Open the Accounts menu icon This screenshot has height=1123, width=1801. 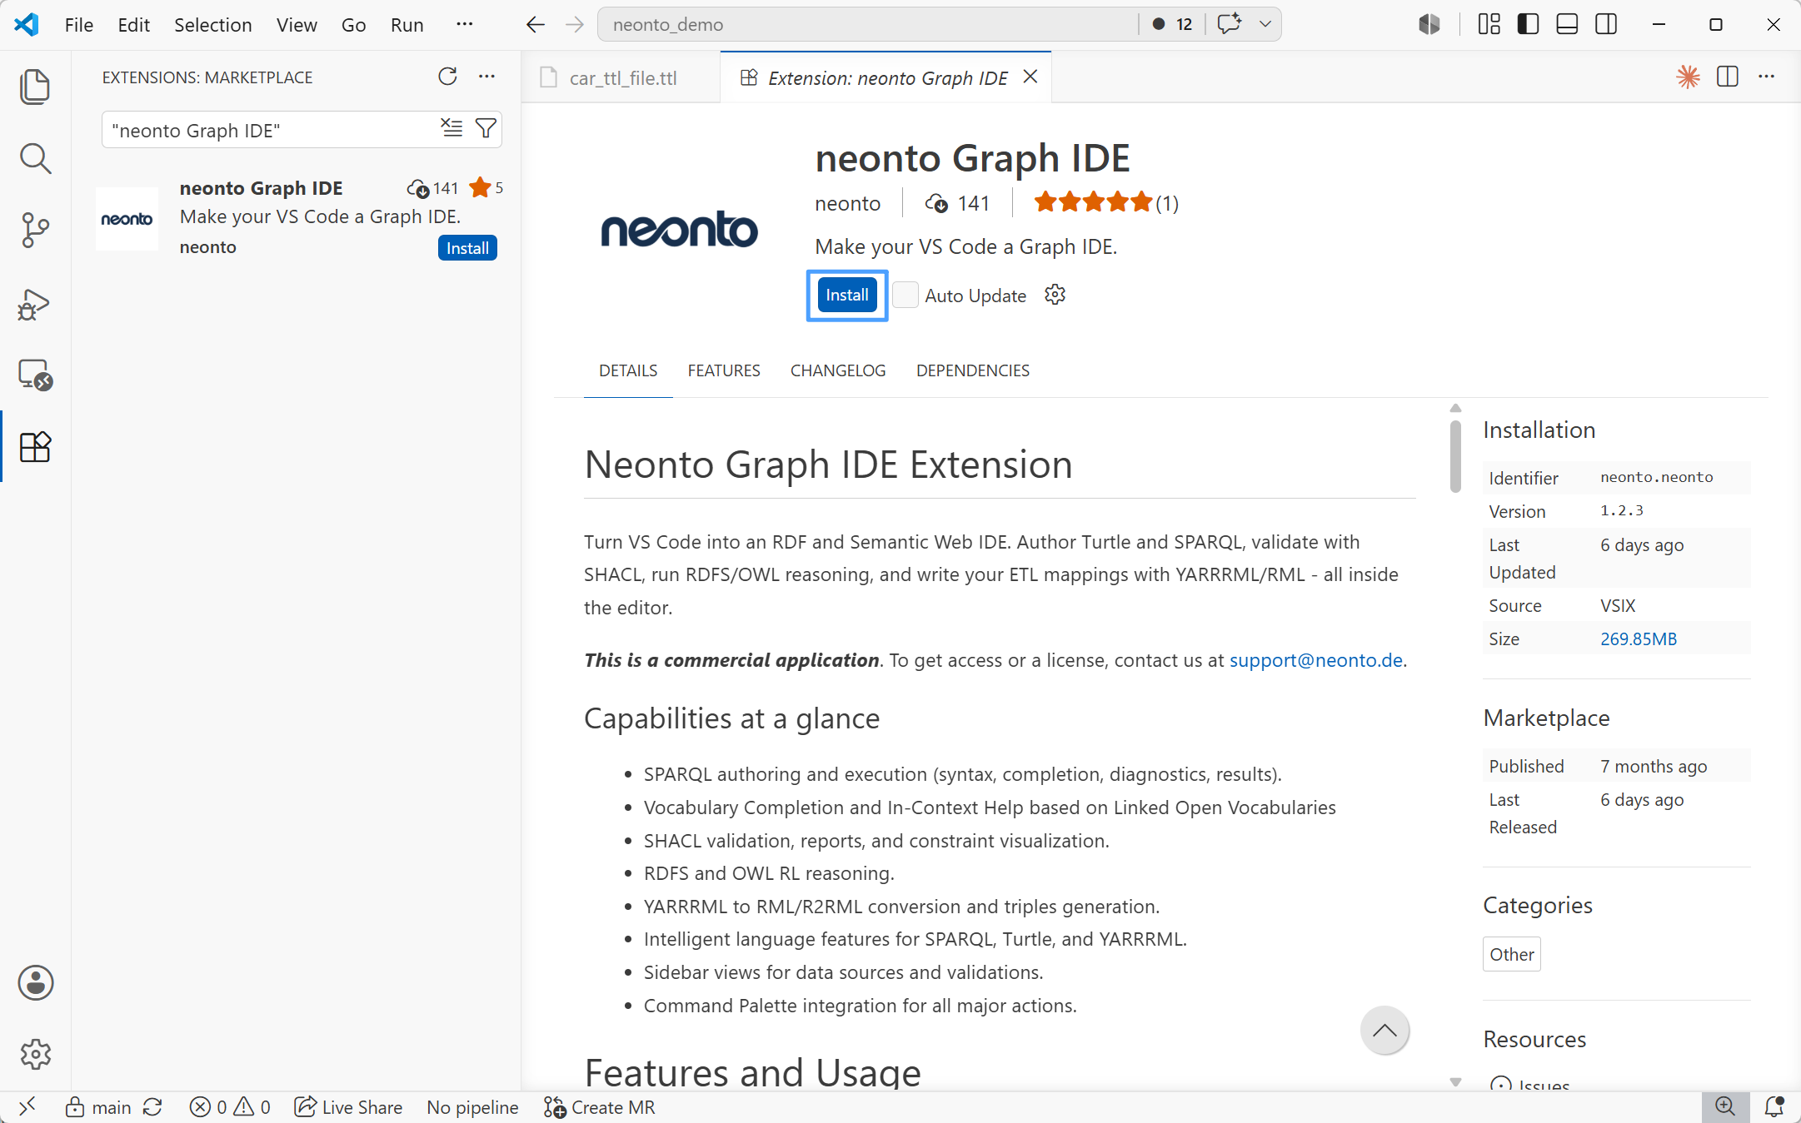pyautogui.click(x=35, y=983)
